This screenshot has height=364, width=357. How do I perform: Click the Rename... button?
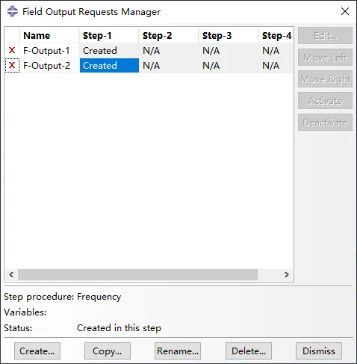(178, 351)
